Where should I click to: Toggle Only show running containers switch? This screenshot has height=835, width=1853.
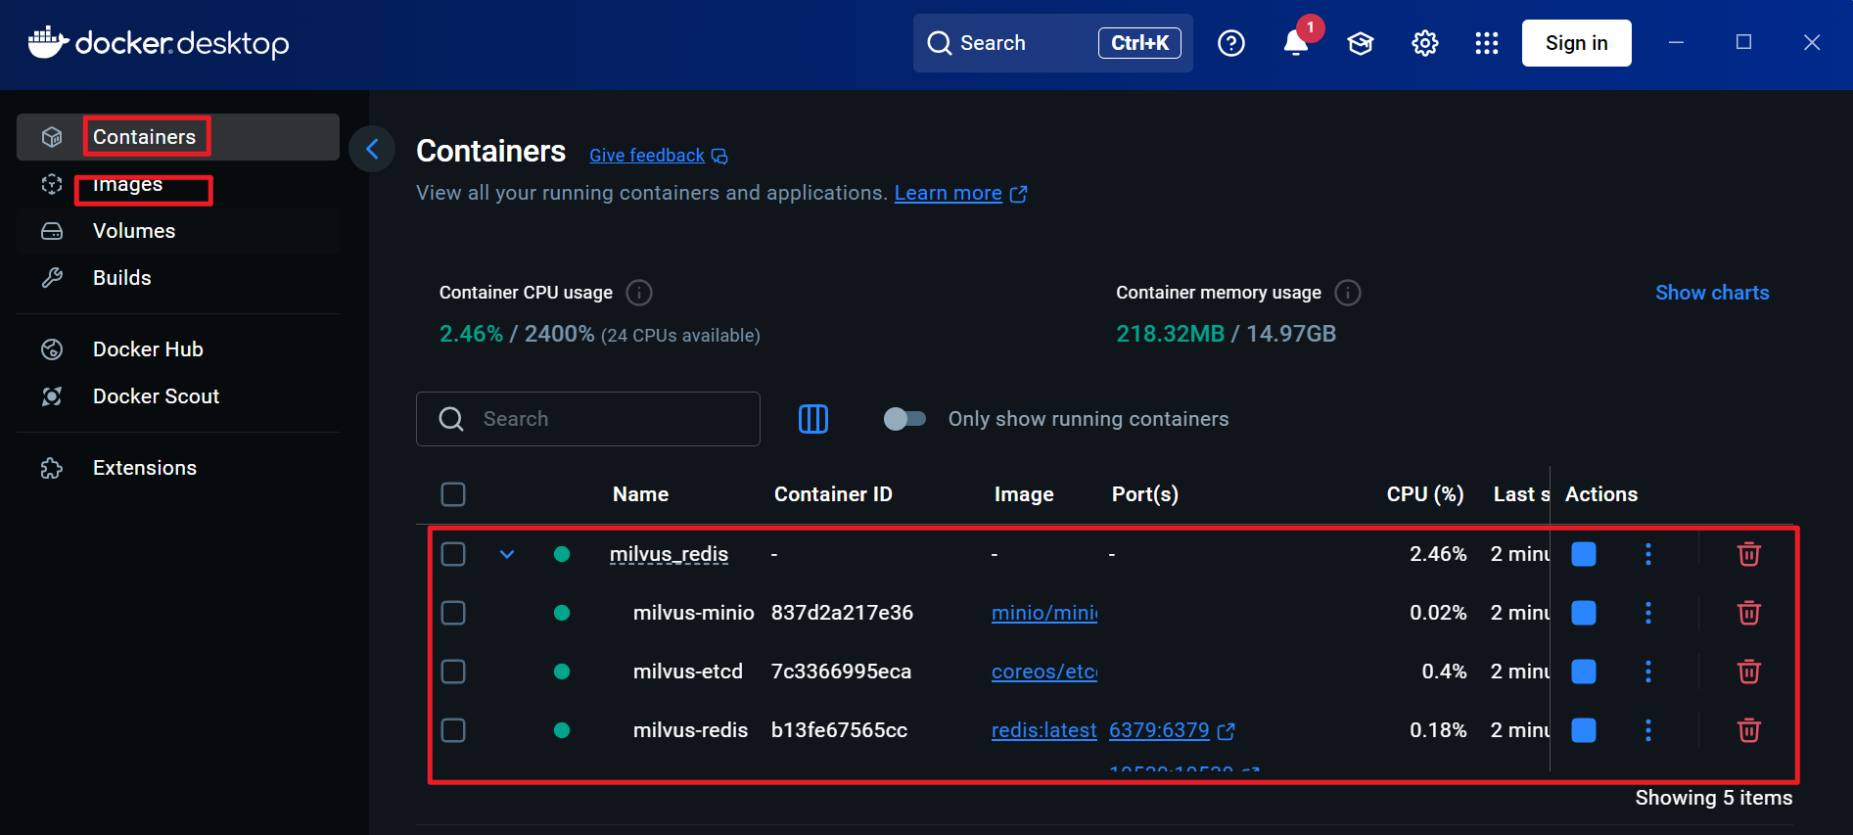[903, 419]
